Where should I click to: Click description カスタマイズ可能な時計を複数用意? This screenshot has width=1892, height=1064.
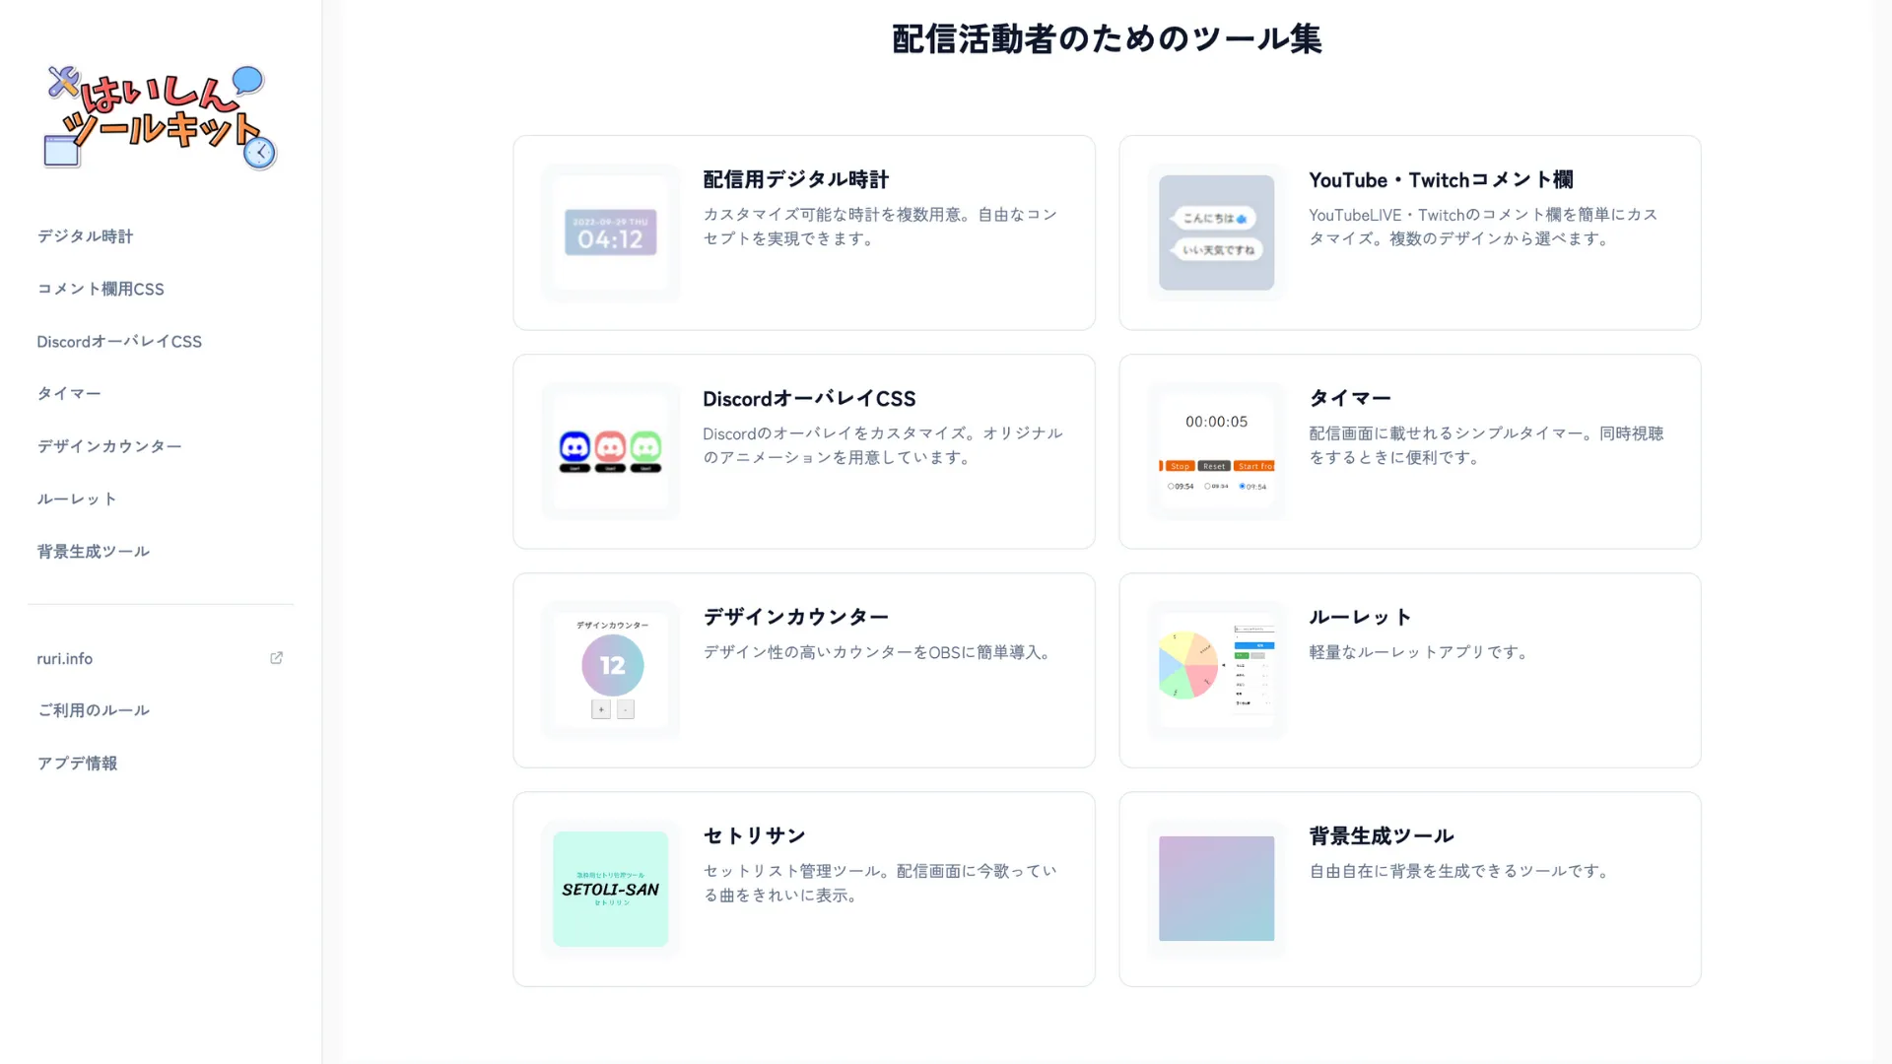[880, 227]
